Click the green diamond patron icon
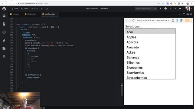Image resolution: width=194 pixels, height=109 pixels. [166, 8]
